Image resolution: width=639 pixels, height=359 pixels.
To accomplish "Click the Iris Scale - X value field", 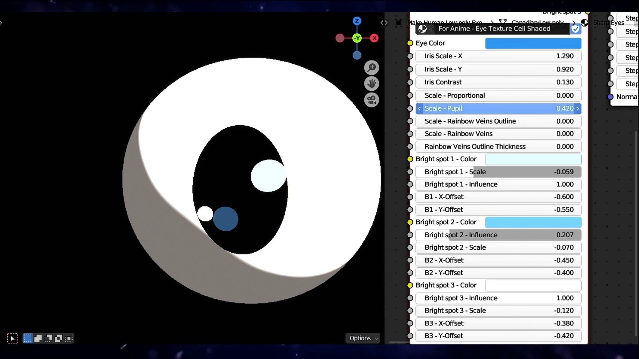I will [499, 56].
